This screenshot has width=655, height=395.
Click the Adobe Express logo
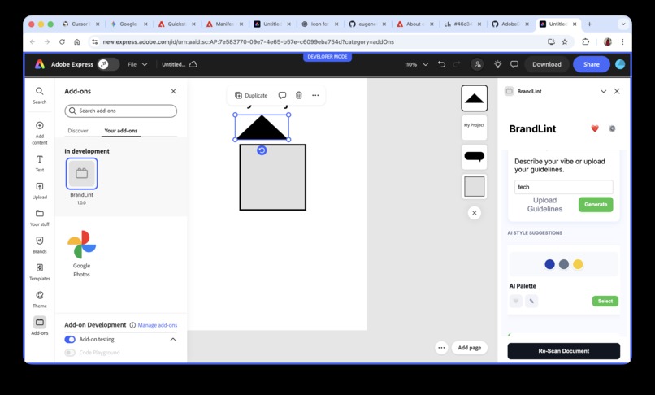click(40, 64)
